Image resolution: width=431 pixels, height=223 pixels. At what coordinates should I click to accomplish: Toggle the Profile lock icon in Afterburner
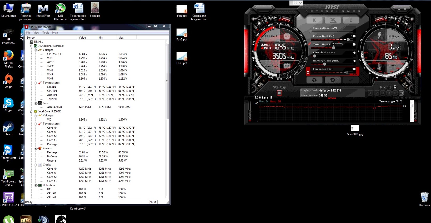[x=395, y=87]
